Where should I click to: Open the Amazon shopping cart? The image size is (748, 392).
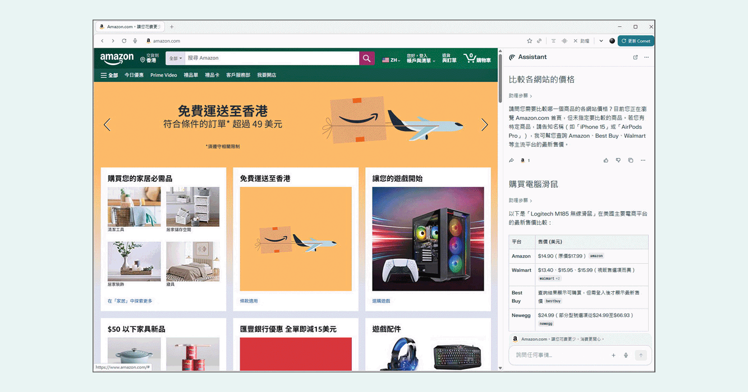point(477,58)
